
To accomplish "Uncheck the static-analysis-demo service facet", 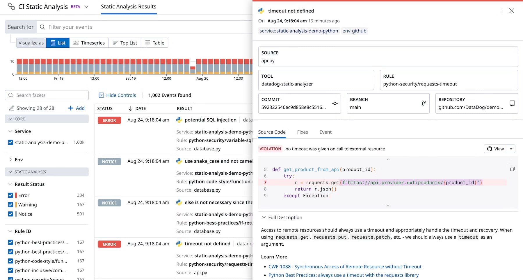I will [x=10, y=142].
